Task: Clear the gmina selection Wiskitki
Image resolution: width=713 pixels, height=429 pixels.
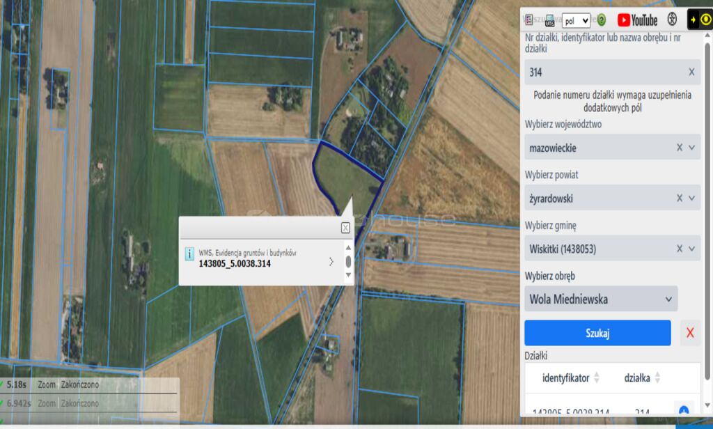Action: click(680, 249)
